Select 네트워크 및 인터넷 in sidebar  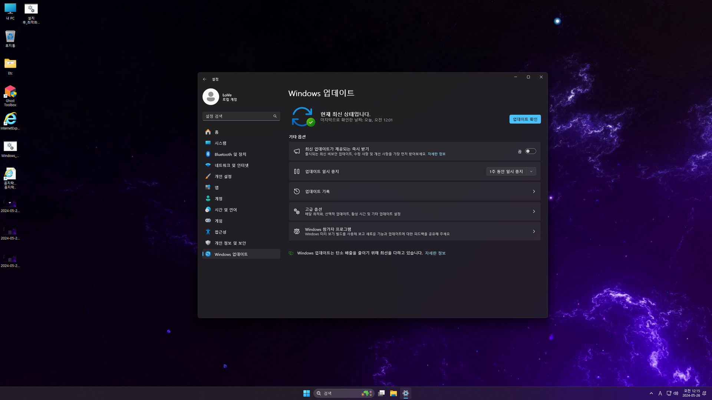pos(231,166)
